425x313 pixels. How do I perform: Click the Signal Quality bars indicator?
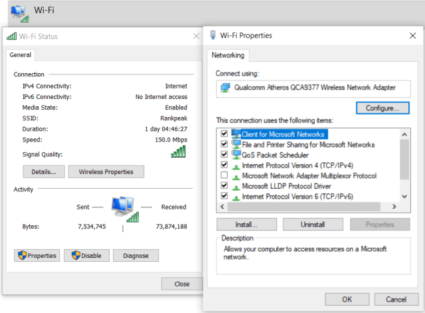click(x=179, y=152)
